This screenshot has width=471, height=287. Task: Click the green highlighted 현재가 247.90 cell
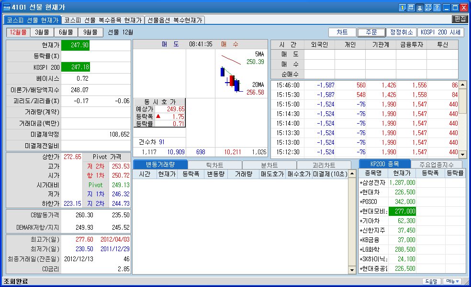[x=75, y=45]
